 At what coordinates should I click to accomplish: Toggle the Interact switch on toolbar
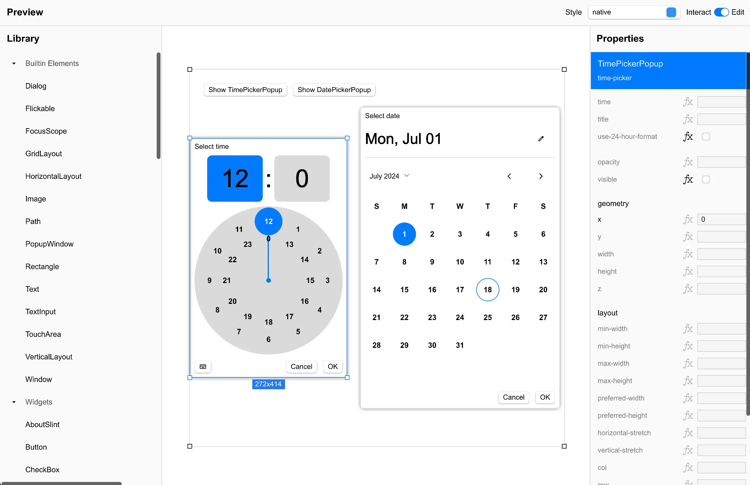coord(722,12)
